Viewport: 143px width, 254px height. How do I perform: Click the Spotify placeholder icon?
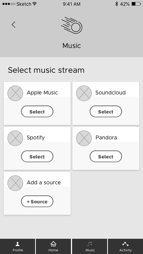click(15, 138)
